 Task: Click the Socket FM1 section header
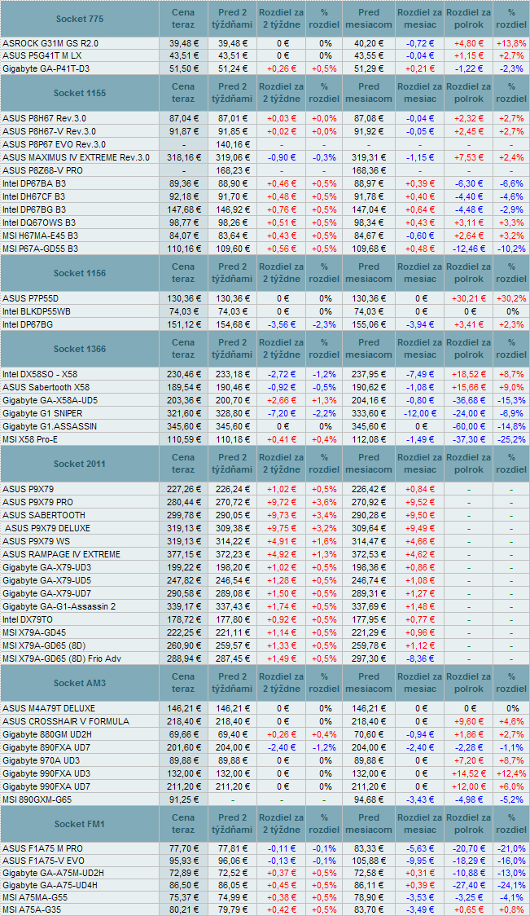pyautogui.click(x=80, y=824)
